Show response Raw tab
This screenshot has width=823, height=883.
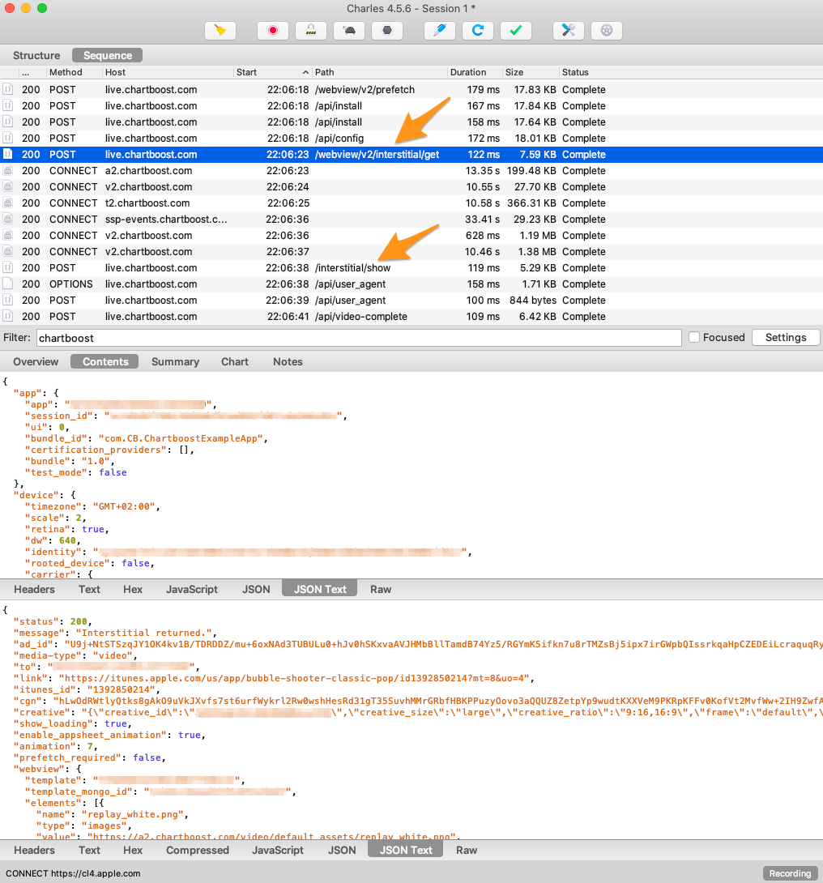[x=466, y=850]
